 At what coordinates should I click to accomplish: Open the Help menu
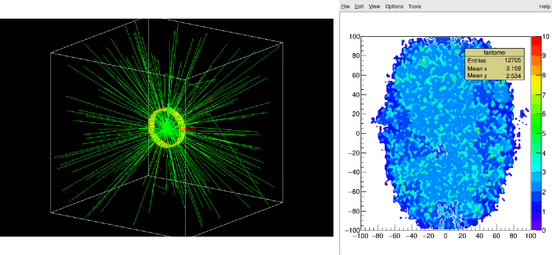tap(544, 6)
